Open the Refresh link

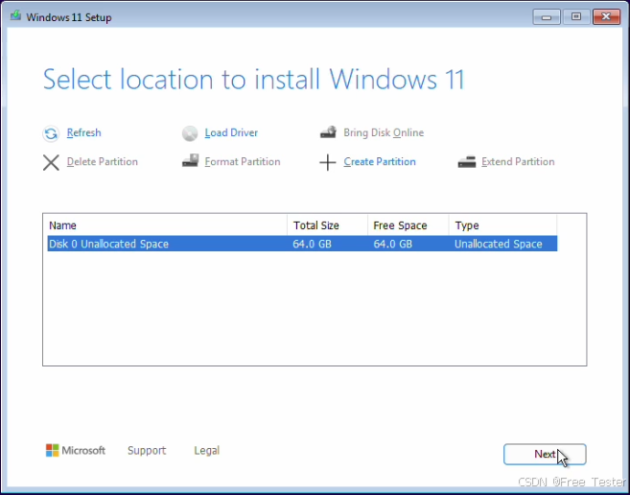click(84, 132)
